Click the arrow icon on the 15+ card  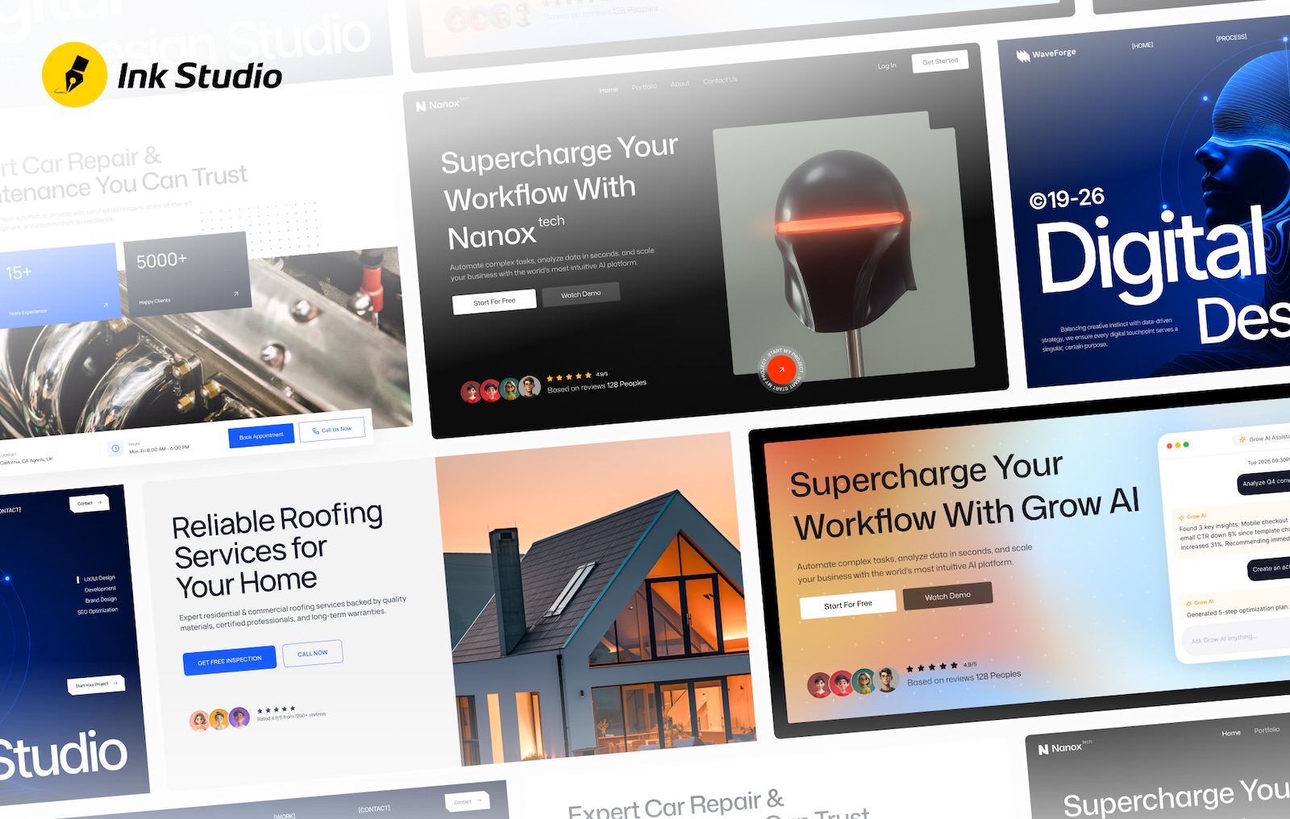coord(106,305)
